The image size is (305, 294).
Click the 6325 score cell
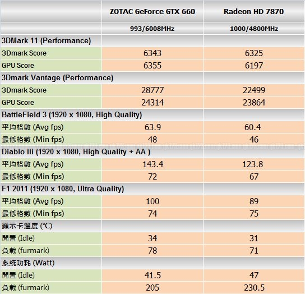click(x=254, y=53)
